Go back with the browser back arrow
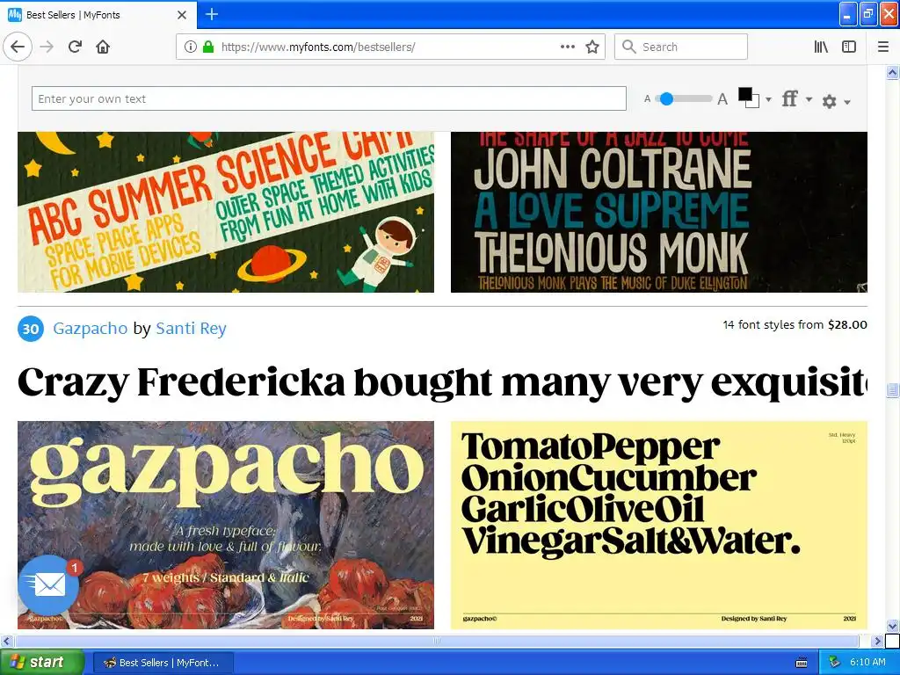This screenshot has height=675, width=900. [18, 47]
